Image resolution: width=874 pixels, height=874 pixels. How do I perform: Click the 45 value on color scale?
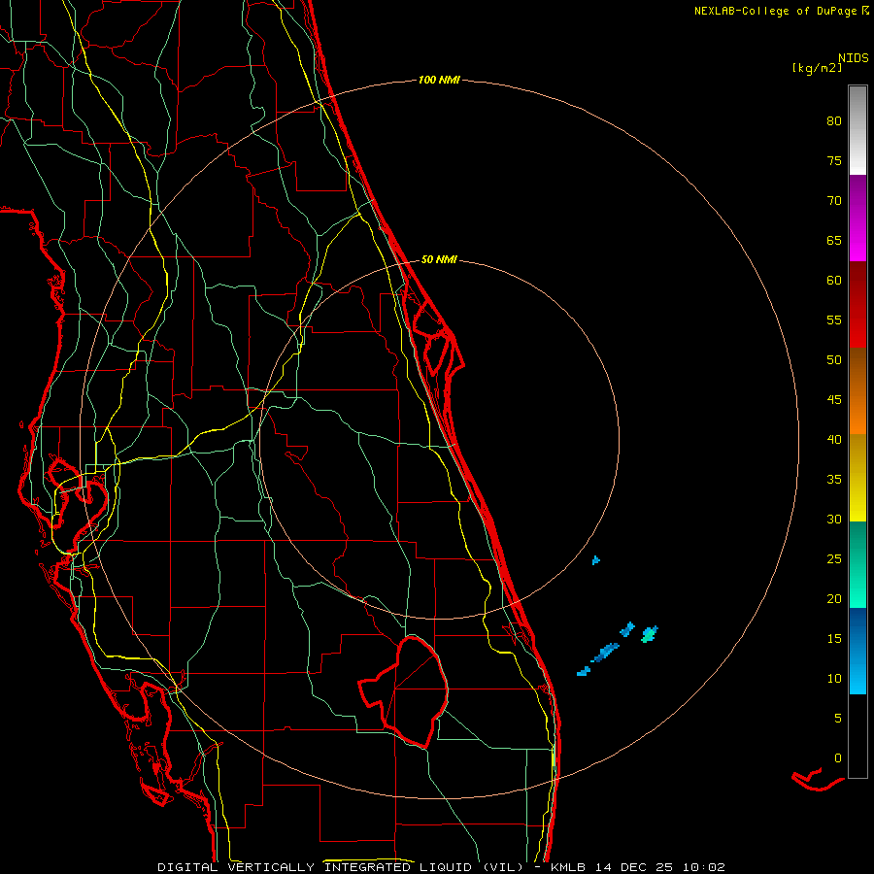834,400
